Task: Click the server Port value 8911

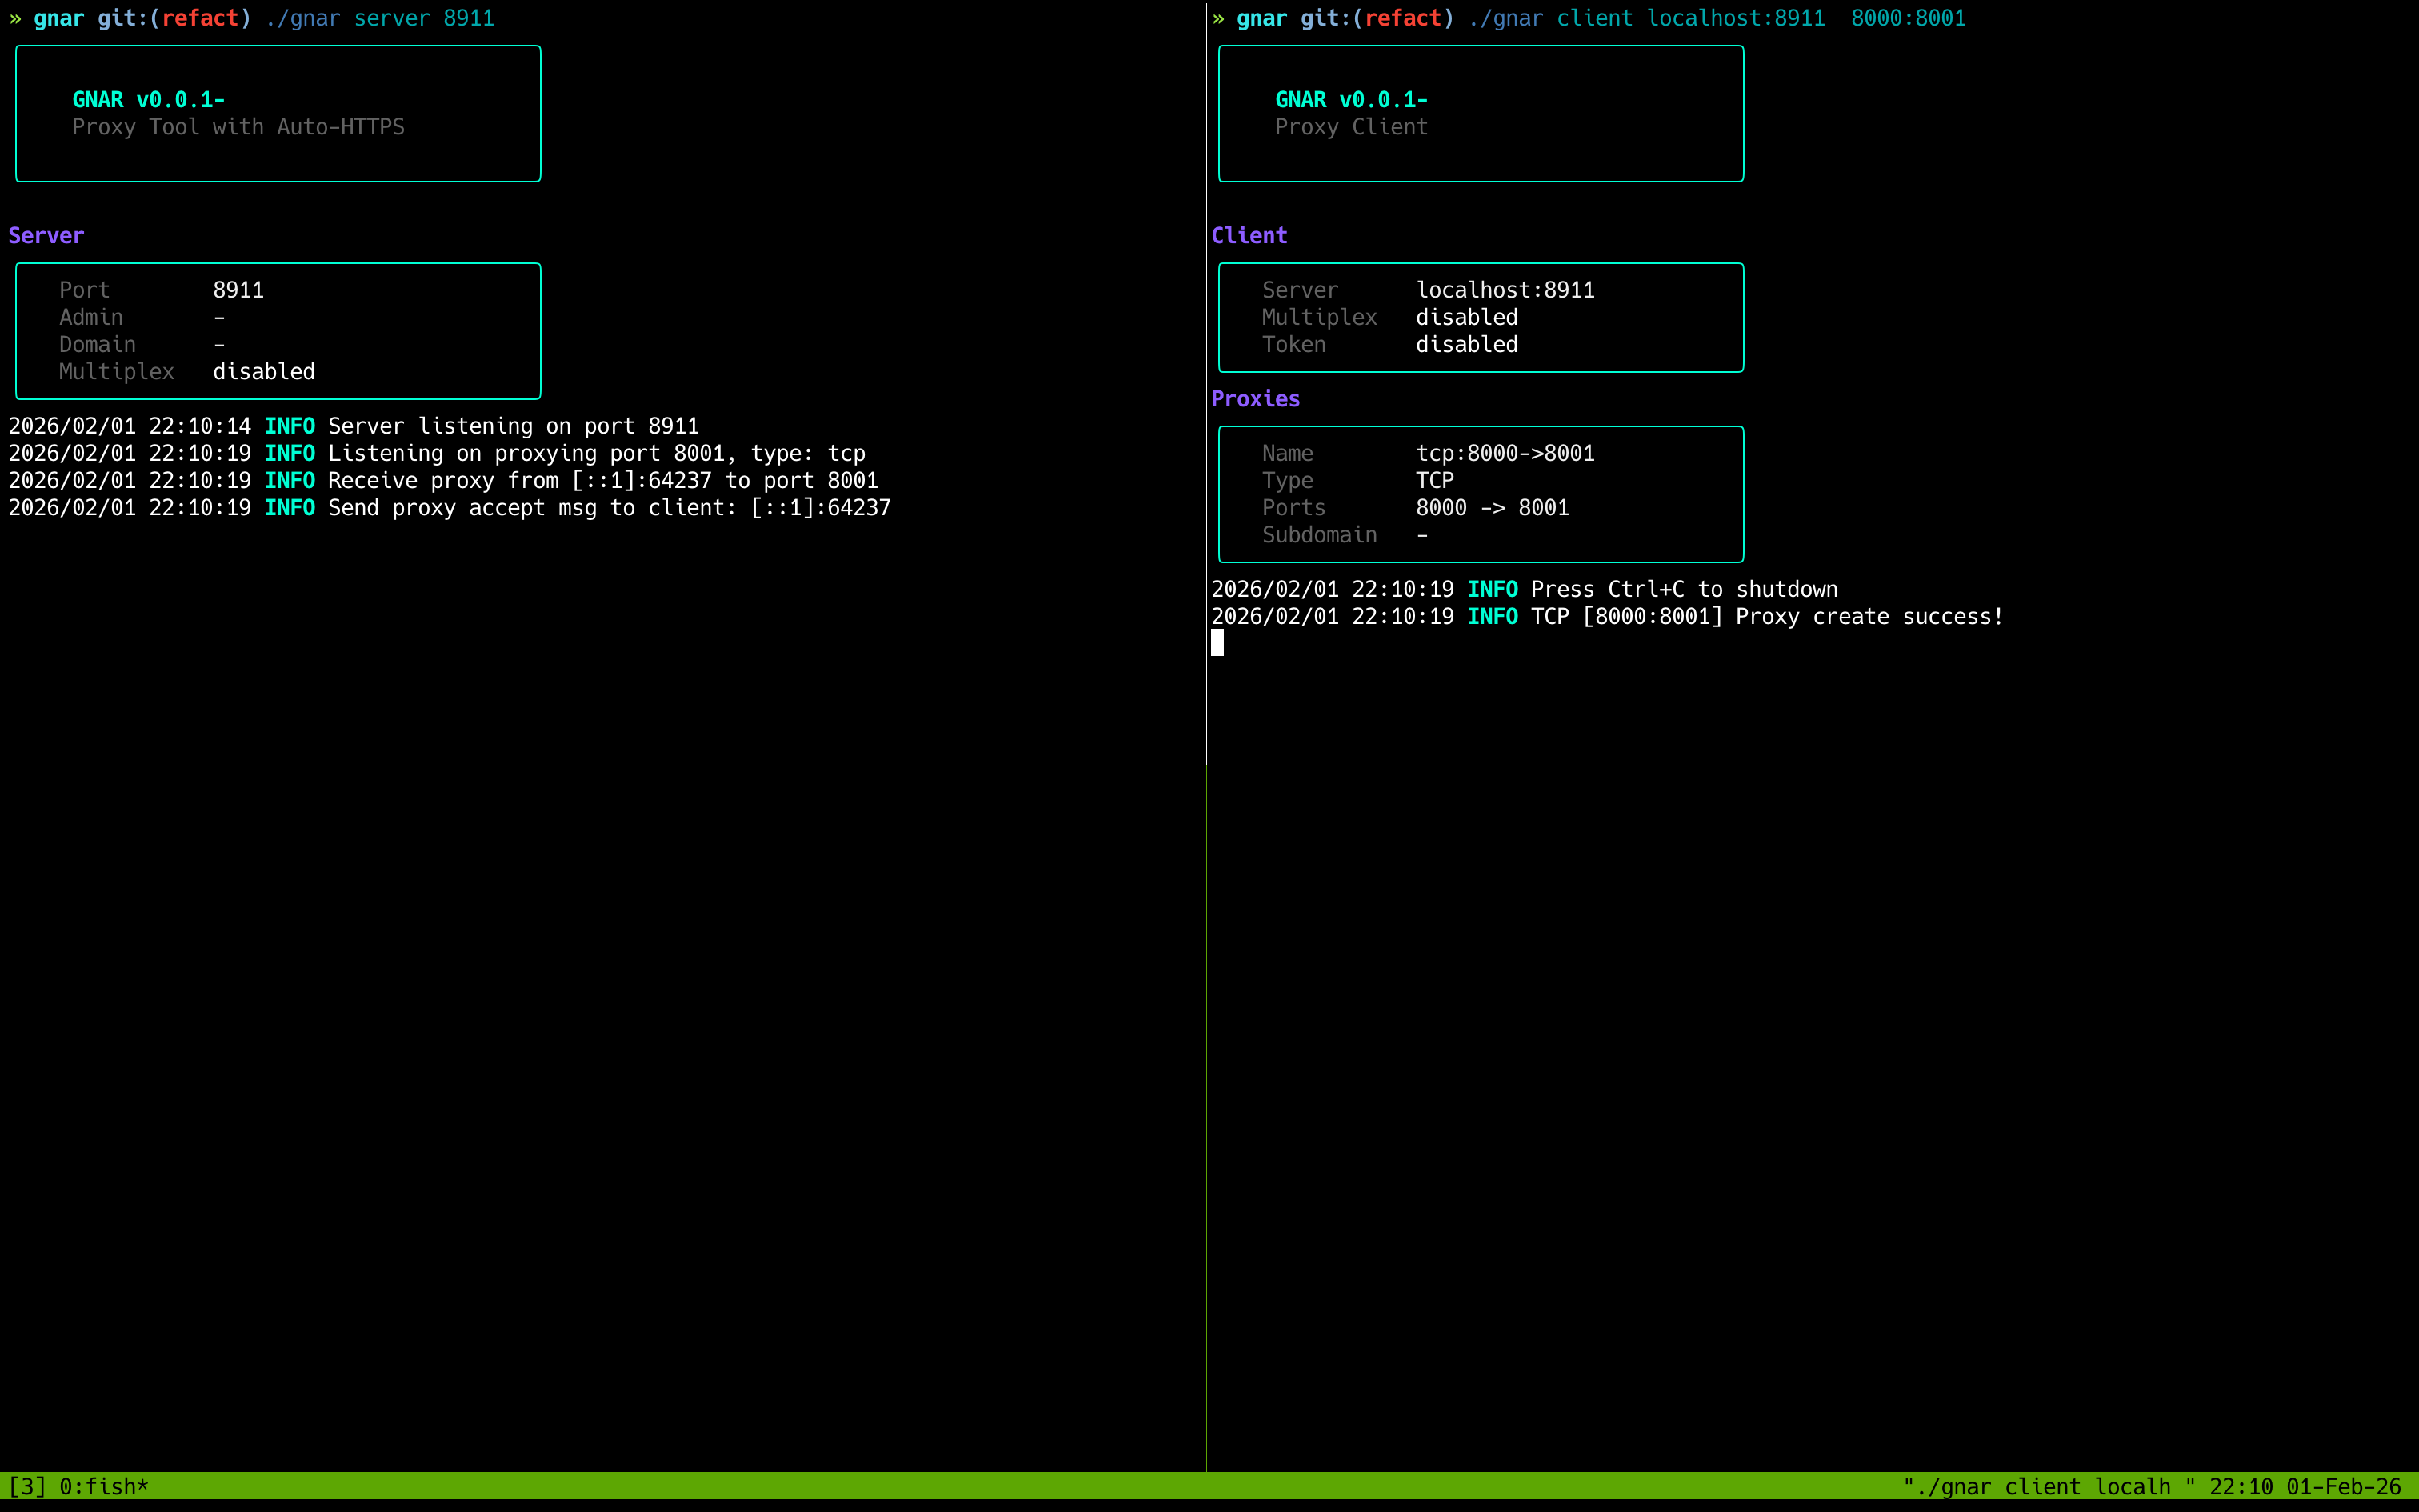Action: (x=238, y=290)
